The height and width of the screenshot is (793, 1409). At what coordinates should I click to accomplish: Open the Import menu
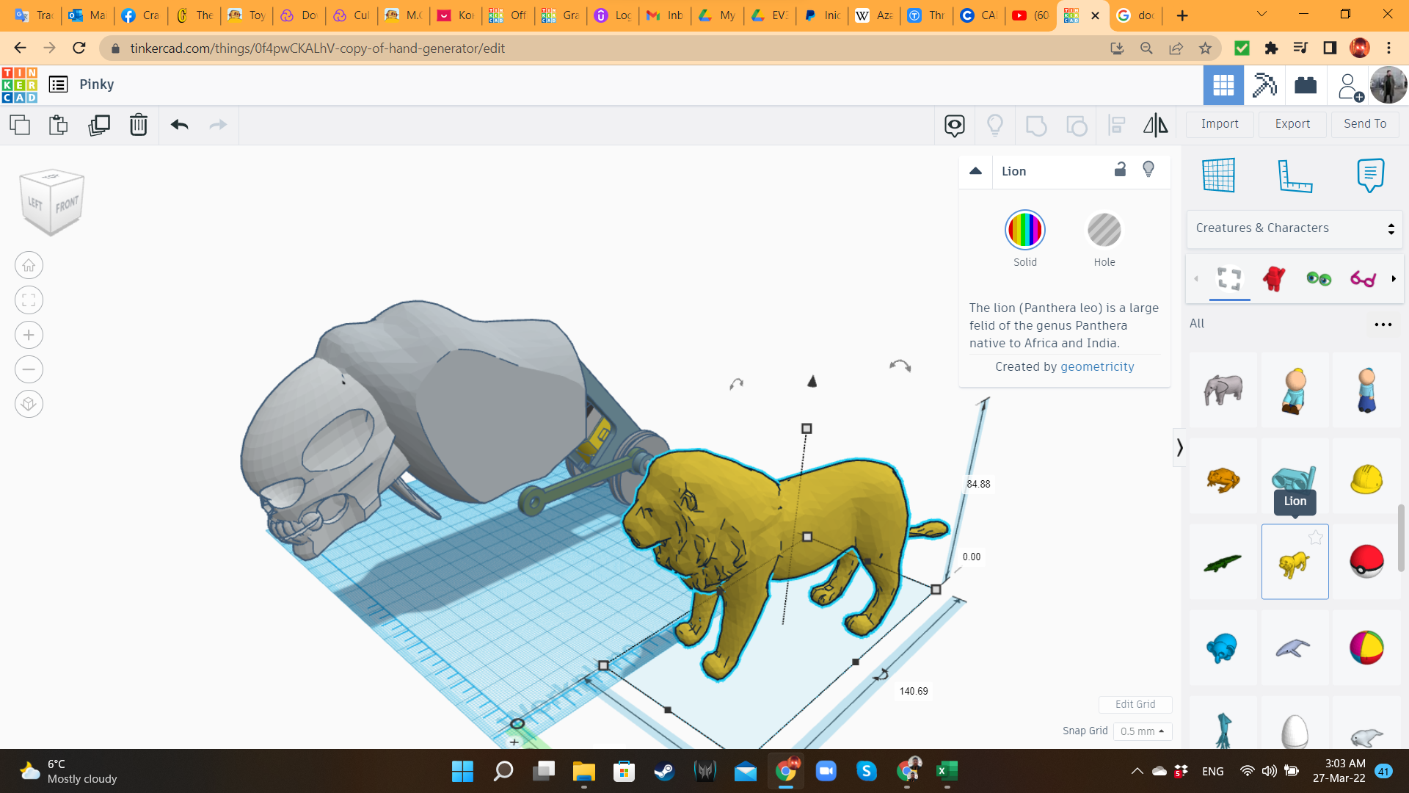point(1219,124)
